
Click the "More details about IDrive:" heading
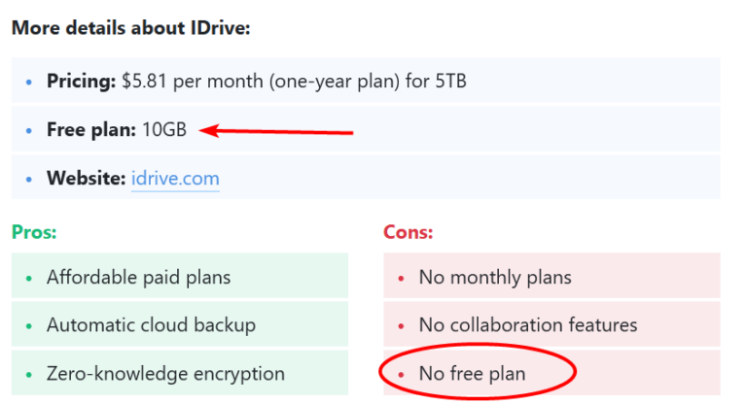click(130, 26)
